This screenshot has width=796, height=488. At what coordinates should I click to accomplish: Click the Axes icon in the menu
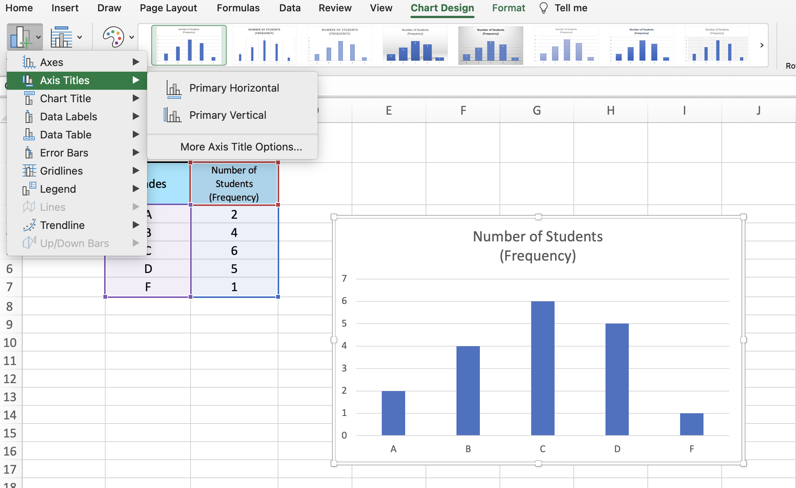[29, 62]
